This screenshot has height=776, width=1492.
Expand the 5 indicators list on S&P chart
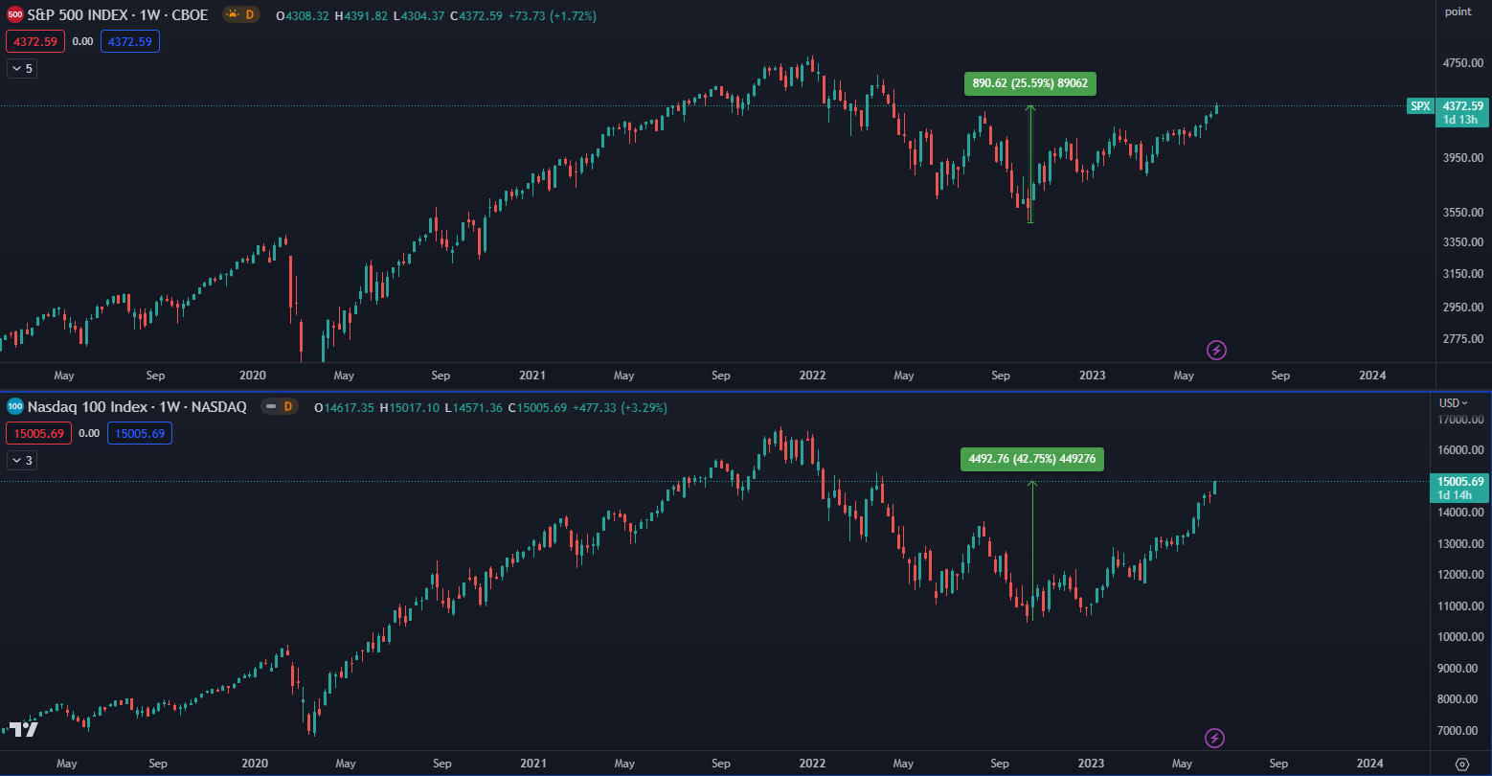point(22,69)
